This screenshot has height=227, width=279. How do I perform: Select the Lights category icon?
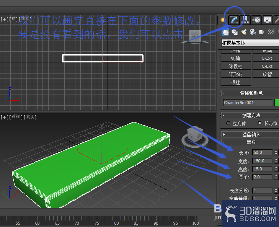point(244,32)
